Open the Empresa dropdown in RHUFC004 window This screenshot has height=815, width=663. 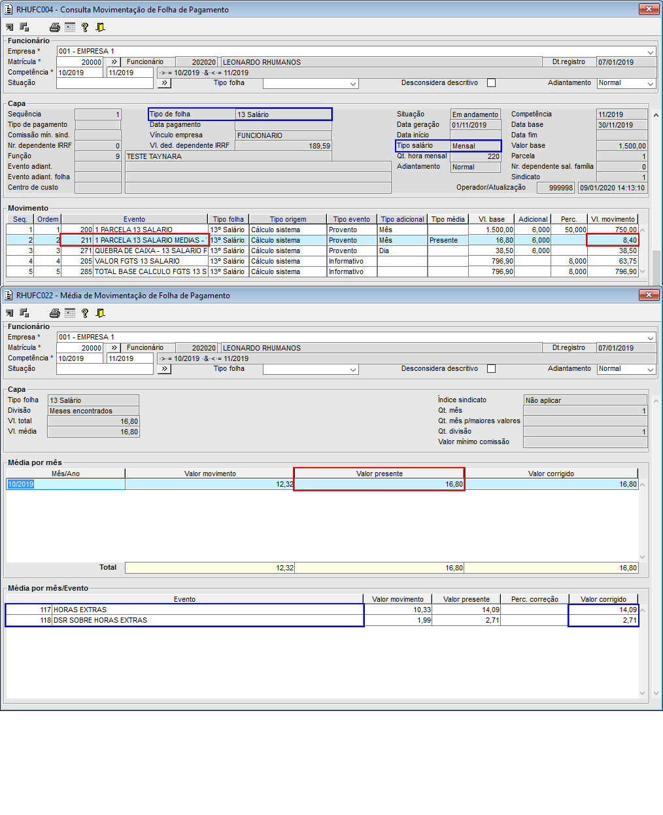(651, 52)
